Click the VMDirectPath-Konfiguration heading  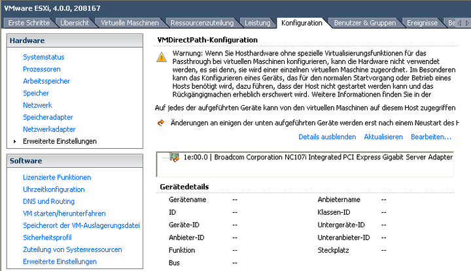click(x=207, y=40)
